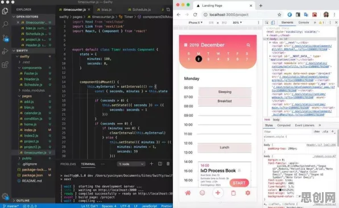Open the PROBLEMS panel tab

point(68,164)
